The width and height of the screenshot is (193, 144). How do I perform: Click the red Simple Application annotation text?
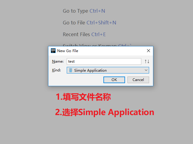(x=116, y=112)
